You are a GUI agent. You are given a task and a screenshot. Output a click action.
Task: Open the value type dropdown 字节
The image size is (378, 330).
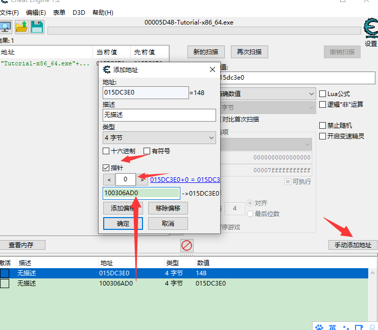pyautogui.click(x=268, y=107)
